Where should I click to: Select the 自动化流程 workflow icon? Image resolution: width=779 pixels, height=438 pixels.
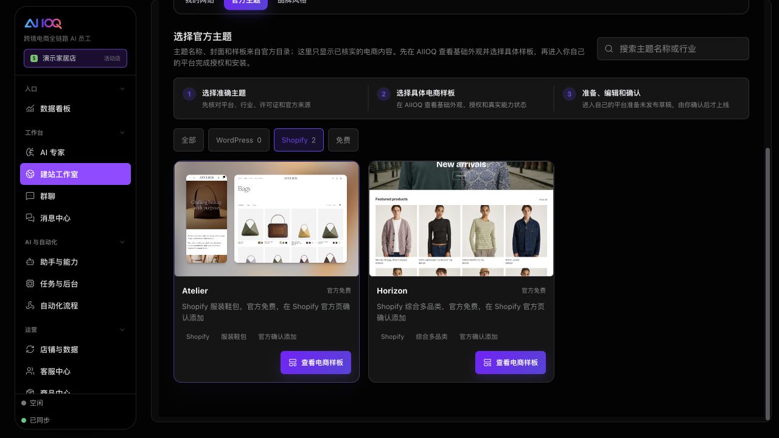[30, 306]
